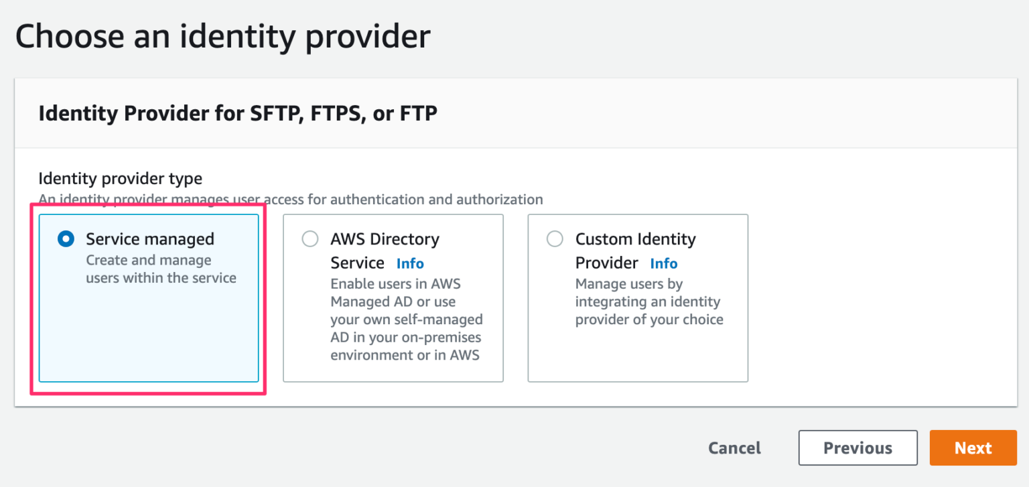Image resolution: width=1029 pixels, height=487 pixels.
Task: Click the highlighted Service managed selection
Action: click(x=148, y=298)
